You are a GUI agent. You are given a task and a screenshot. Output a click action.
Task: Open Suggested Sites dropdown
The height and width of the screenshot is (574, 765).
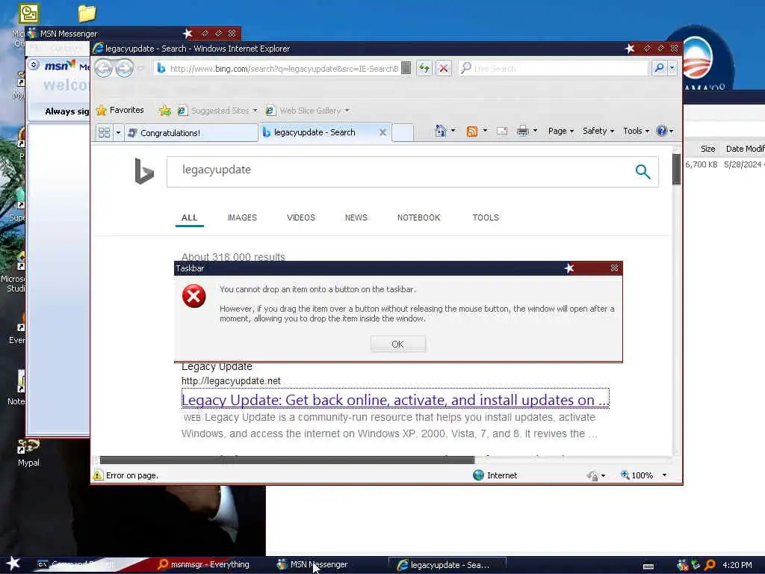pyautogui.click(x=217, y=111)
